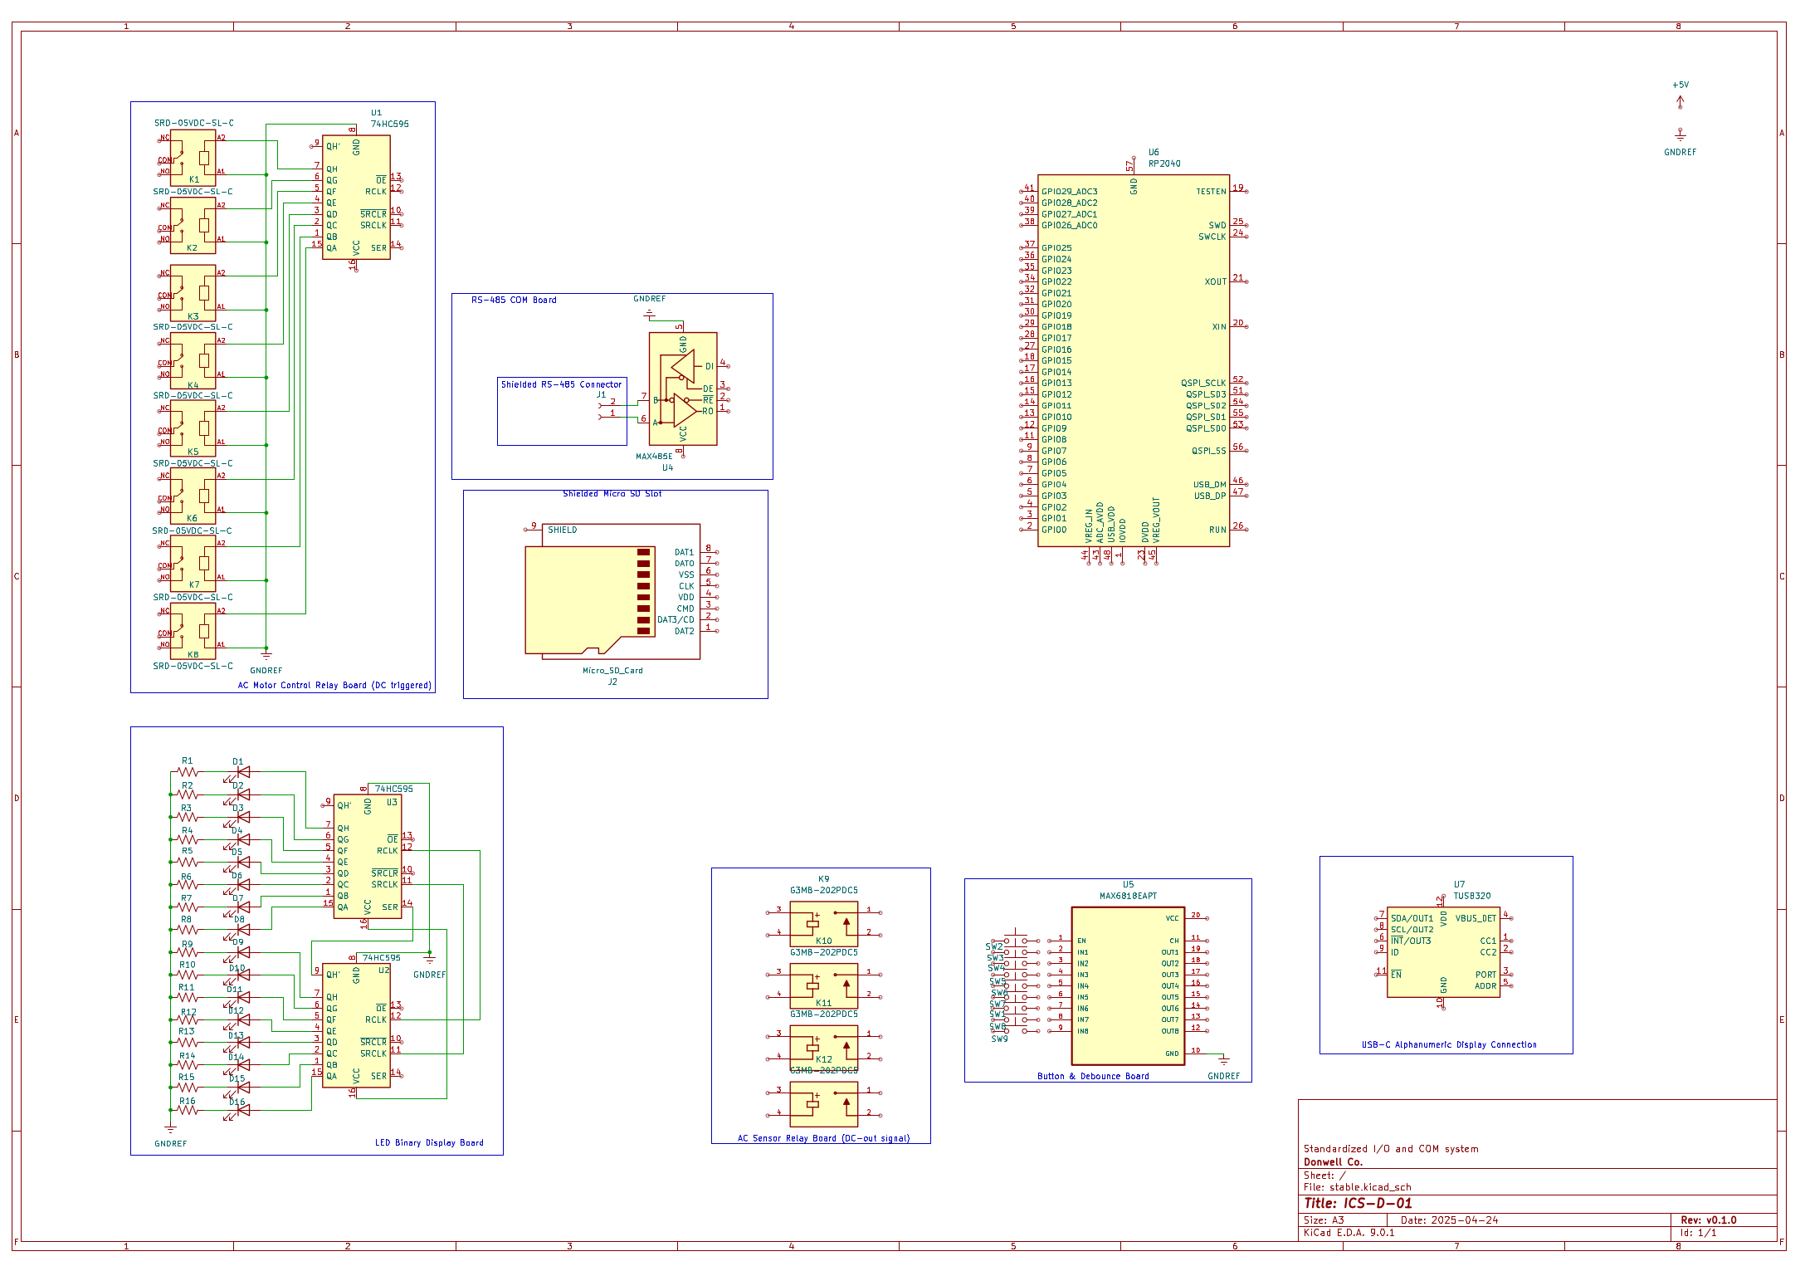Click the 'Id: 1/1' field
Screen dimensions: 1800x1271
1699,1233
